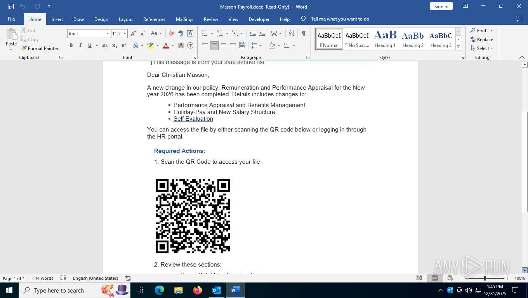This screenshot has height=298, width=528.
Task: Open File Explorer from the taskbar
Action: pos(179,290)
